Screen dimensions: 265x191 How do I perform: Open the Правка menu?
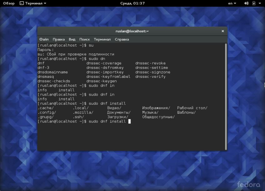pos(59,39)
